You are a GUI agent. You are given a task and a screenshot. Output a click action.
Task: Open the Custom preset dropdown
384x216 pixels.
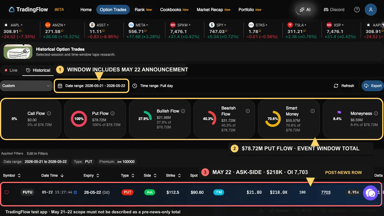coord(26,86)
